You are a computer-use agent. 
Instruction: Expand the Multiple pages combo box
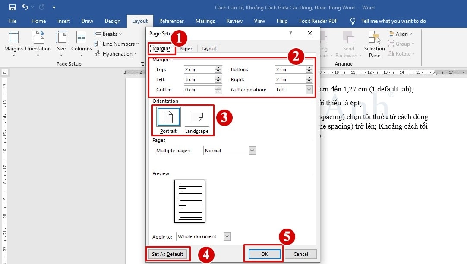coord(252,151)
